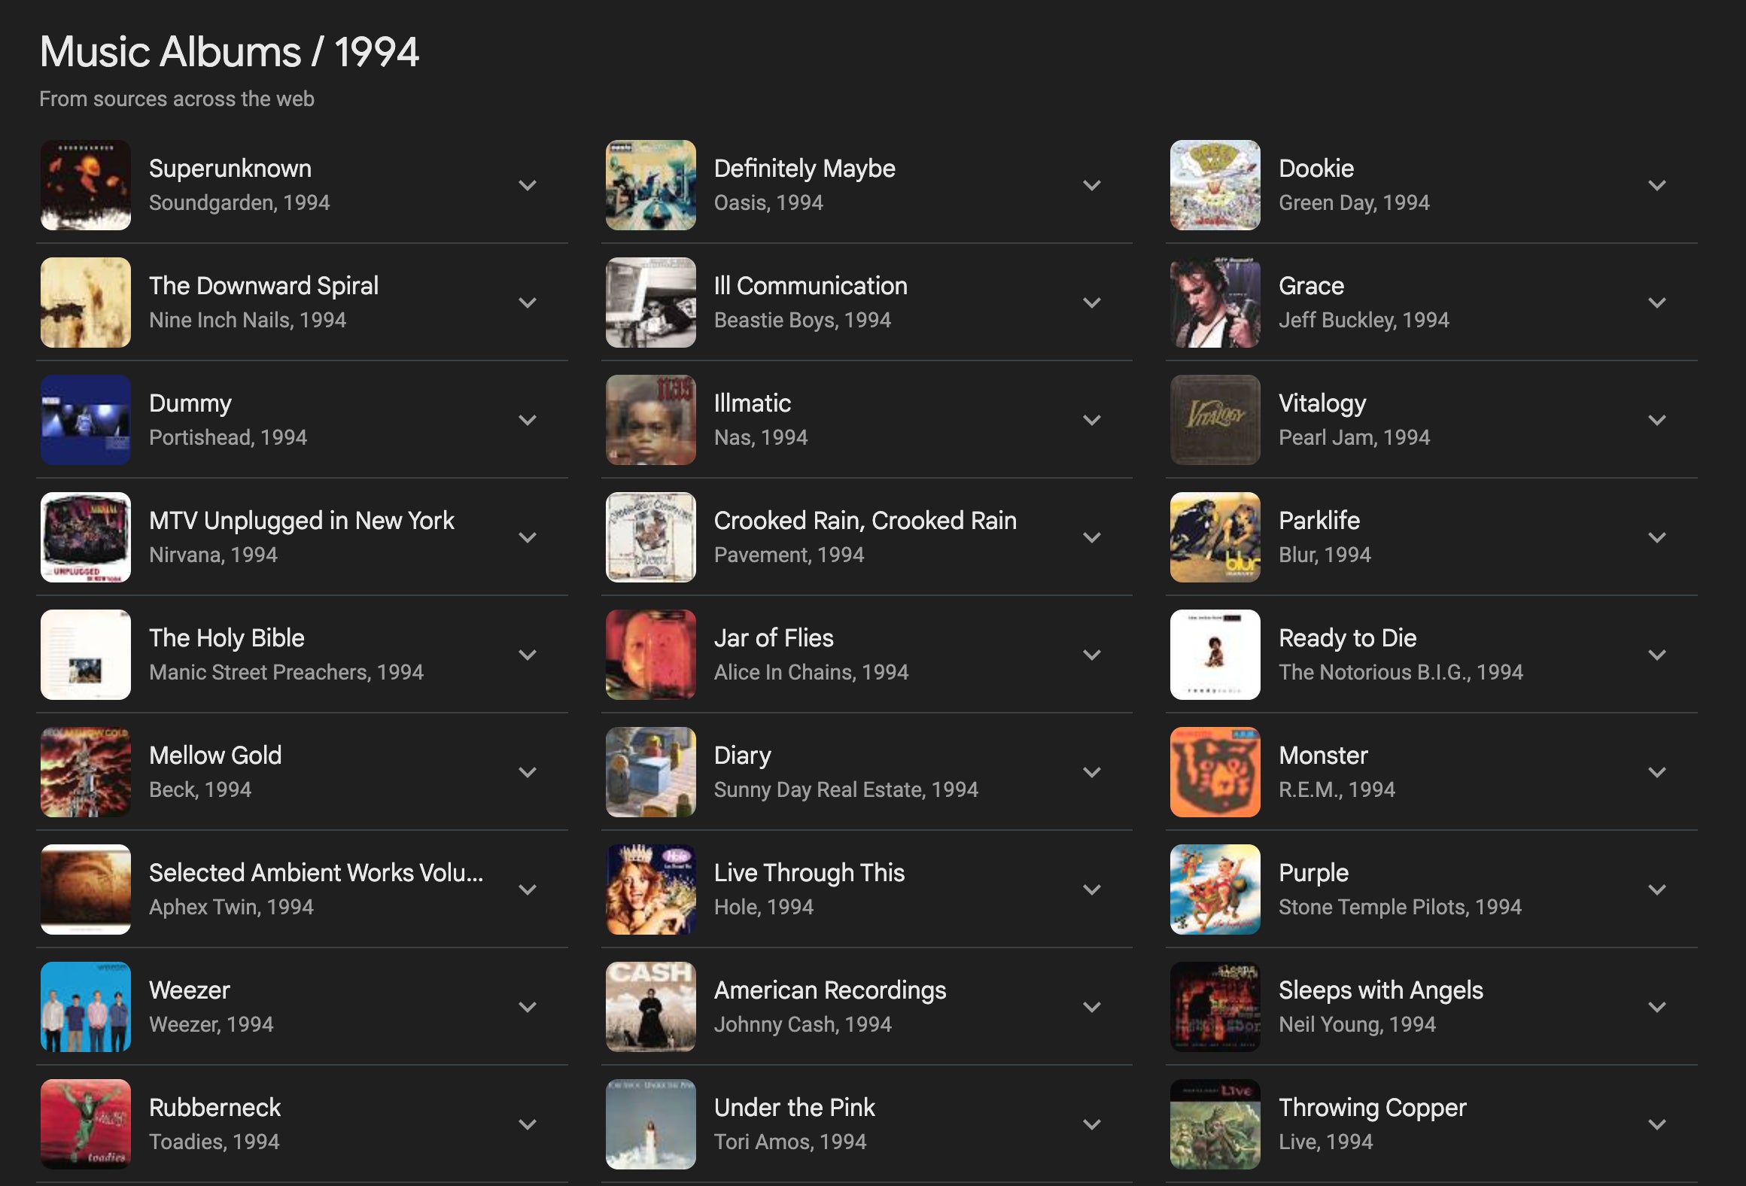Click the Vitalogy album title
1746x1186 pixels.
1322,403
